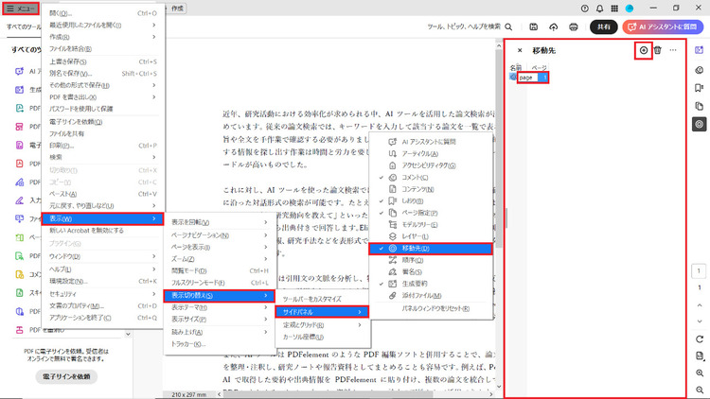Enable the 署名(S) panel item

431,272
